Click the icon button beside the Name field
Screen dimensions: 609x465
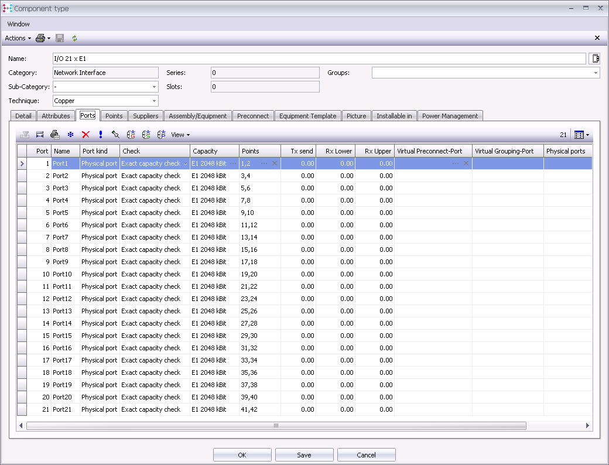[x=594, y=59]
